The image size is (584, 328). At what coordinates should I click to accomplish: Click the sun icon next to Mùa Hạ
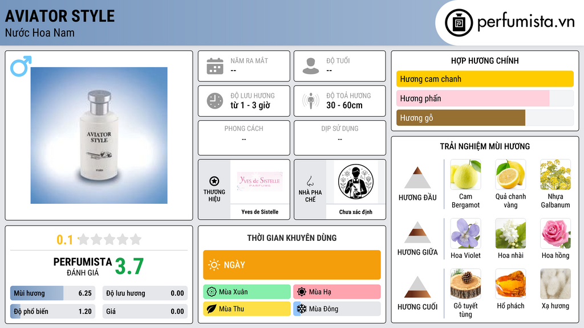(302, 292)
